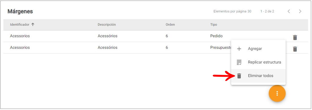Sort by Tipo column header
The image size is (312, 110).
(x=214, y=25)
